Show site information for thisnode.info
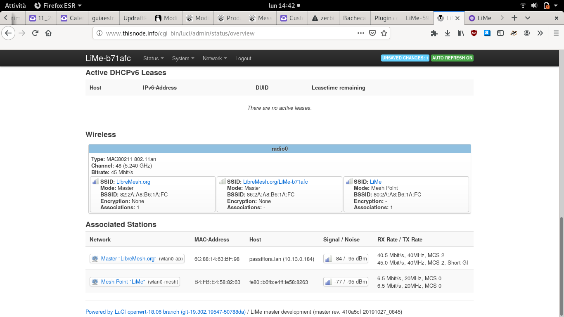Image resolution: width=564 pixels, height=317 pixels. point(99,33)
